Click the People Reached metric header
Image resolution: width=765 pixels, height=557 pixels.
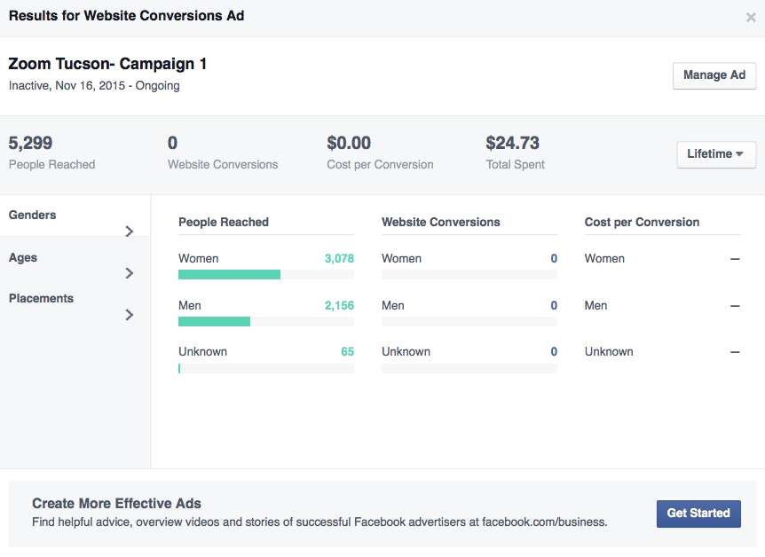(x=224, y=222)
